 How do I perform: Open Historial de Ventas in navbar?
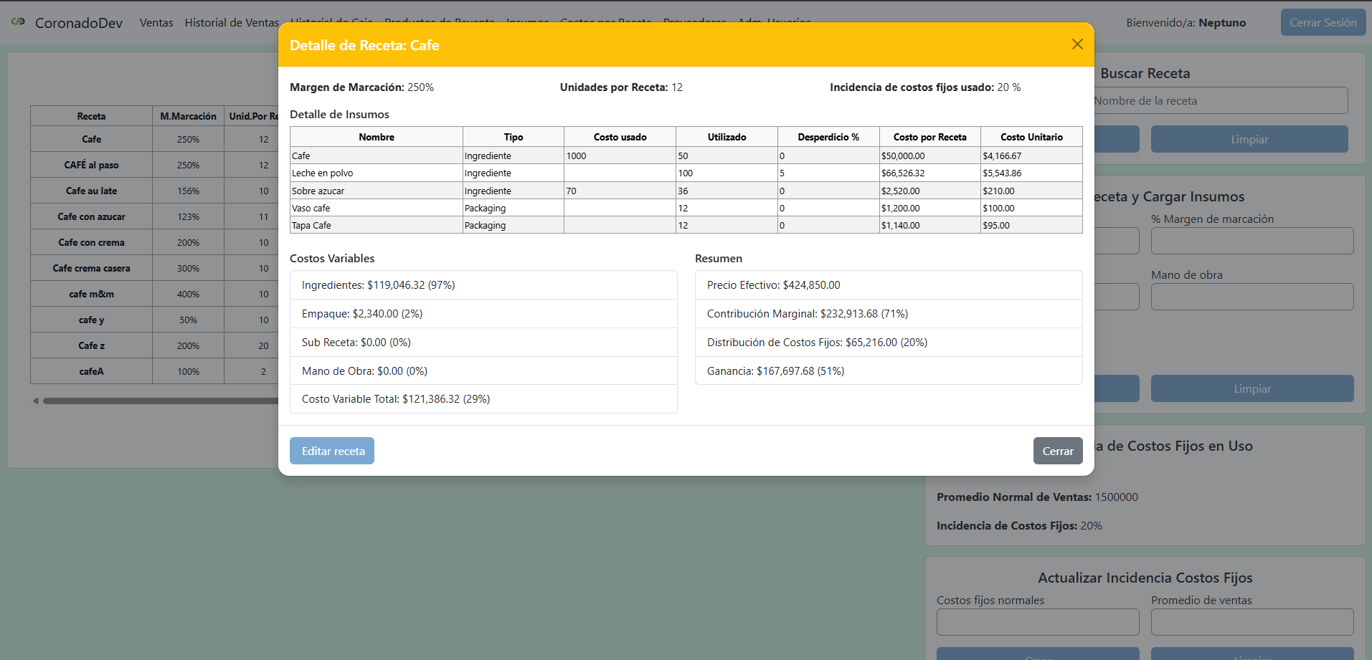tap(232, 23)
